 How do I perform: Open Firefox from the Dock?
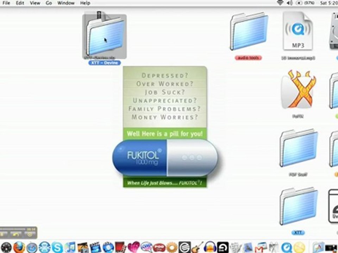click(19, 247)
